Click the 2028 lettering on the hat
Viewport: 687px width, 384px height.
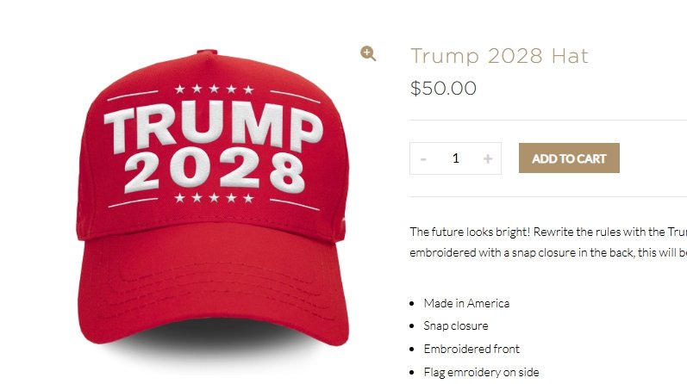(215, 171)
